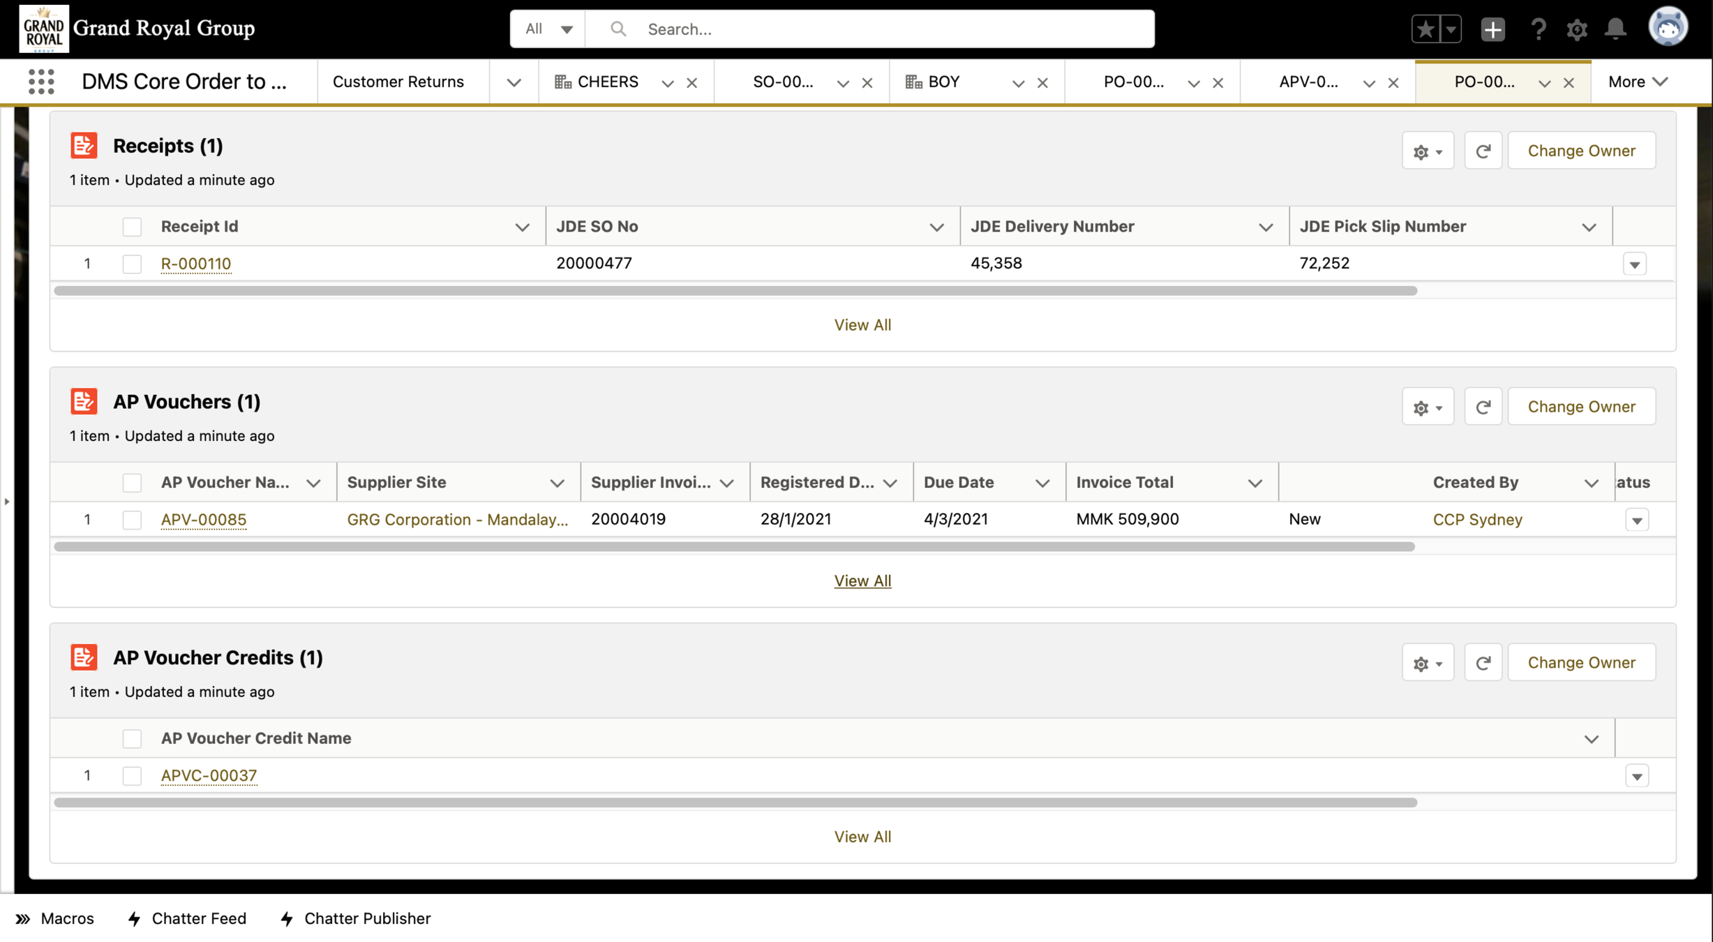This screenshot has width=1713, height=942.
Task: Open the App Launcher grid icon
Action: tap(41, 82)
